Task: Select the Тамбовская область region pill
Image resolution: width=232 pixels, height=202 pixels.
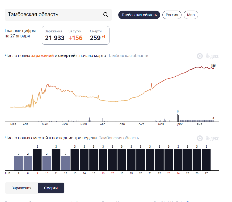Action: click(139, 15)
